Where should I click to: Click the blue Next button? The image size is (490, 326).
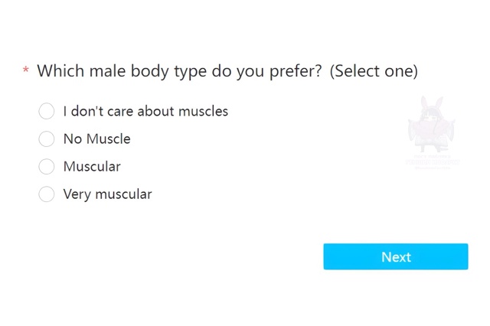pyautogui.click(x=396, y=256)
